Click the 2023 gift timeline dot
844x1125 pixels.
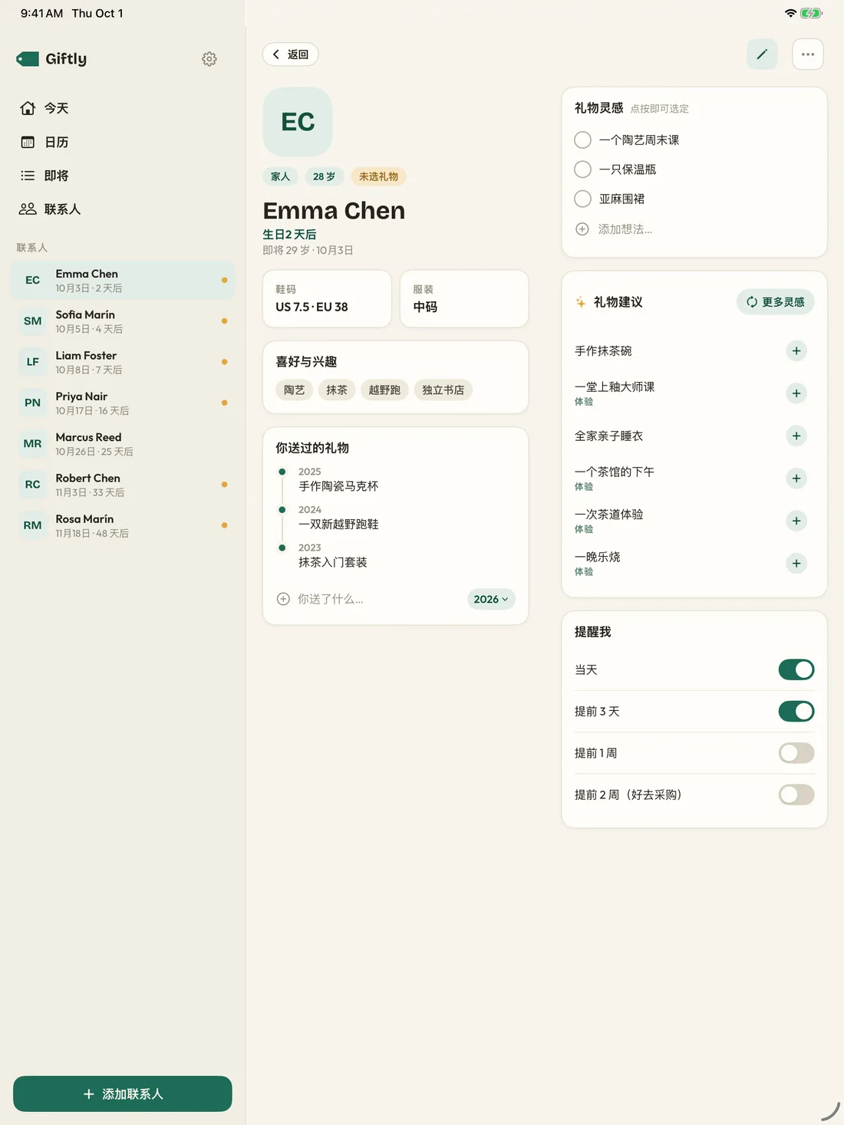[x=282, y=548]
